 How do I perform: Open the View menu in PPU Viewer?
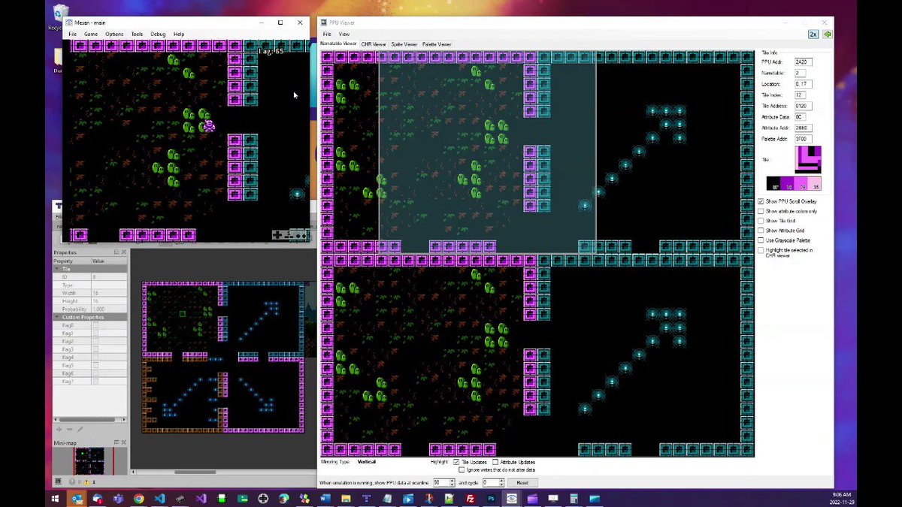pyautogui.click(x=344, y=34)
